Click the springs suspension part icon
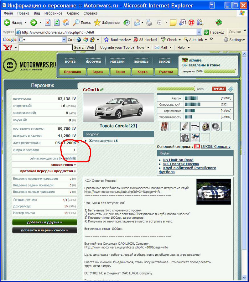 164,126
